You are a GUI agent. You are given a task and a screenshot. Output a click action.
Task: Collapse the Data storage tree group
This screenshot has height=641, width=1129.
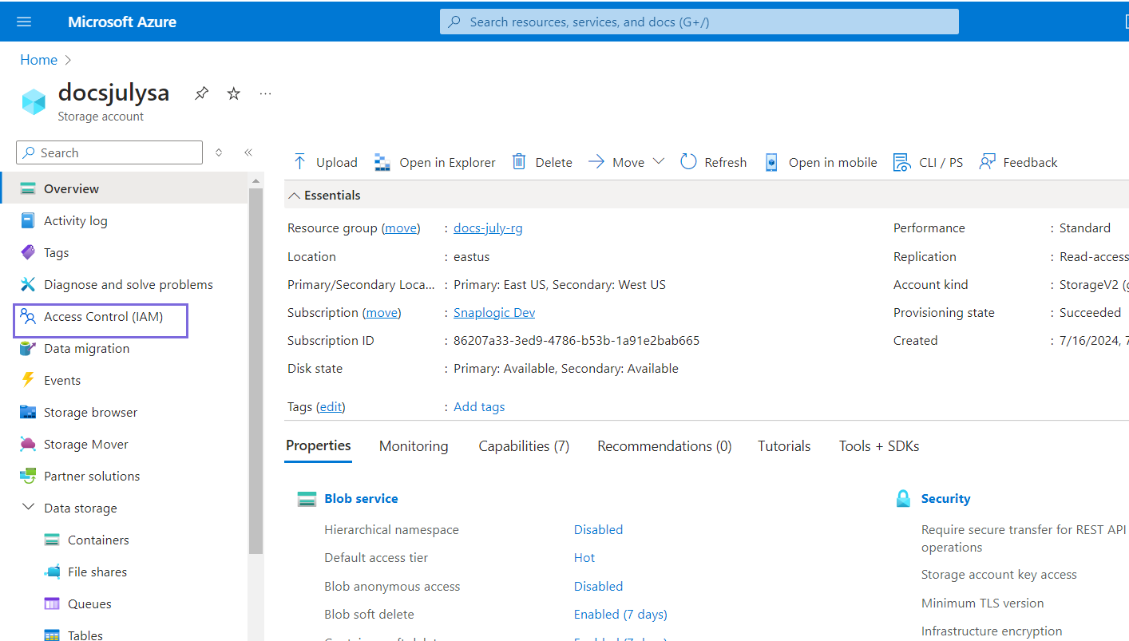[x=29, y=508]
